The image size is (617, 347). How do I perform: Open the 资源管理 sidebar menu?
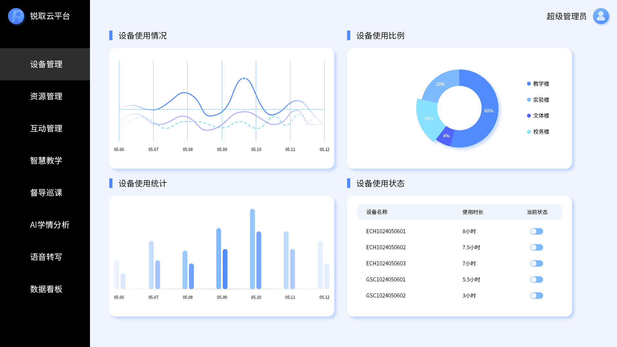pos(46,96)
